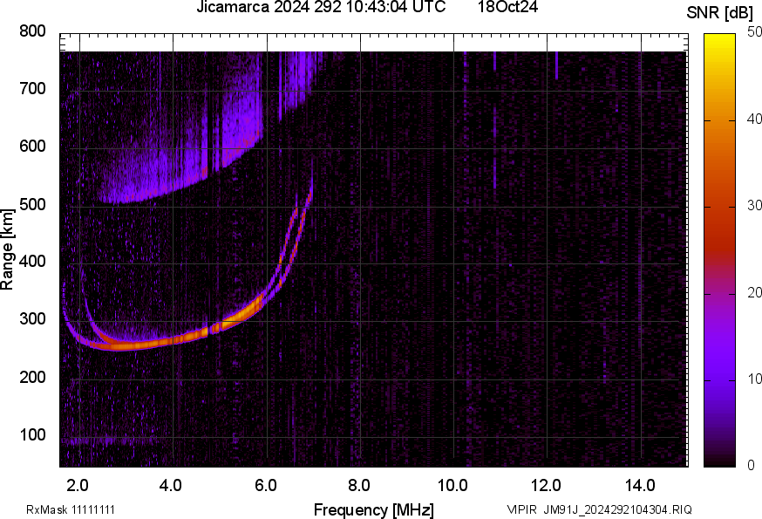Click the 'VIPIR JM91J_2024292104304.RIQ' filename
762x519 pixels.
tap(599, 509)
